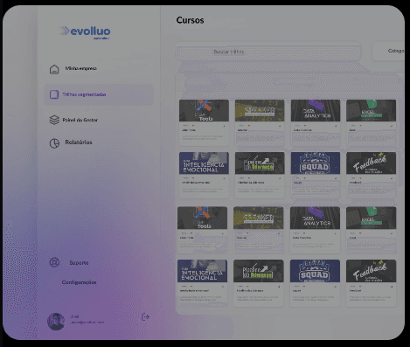Image resolution: width=410 pixels, height=347 pixels.
Task: Open lower Pipeline da Liderança thumbnail
Action: 259,271
